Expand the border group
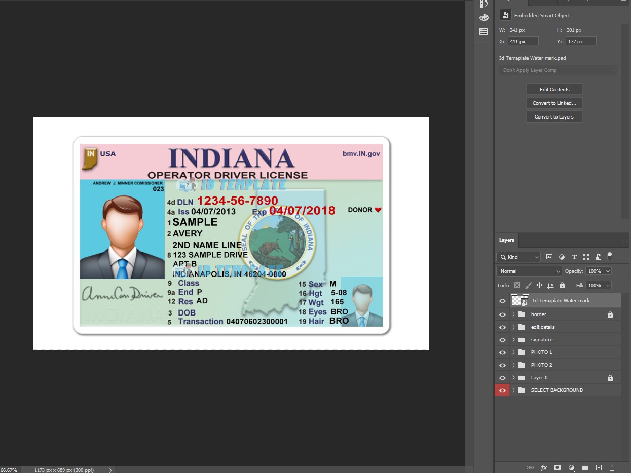 pos(513,314)
